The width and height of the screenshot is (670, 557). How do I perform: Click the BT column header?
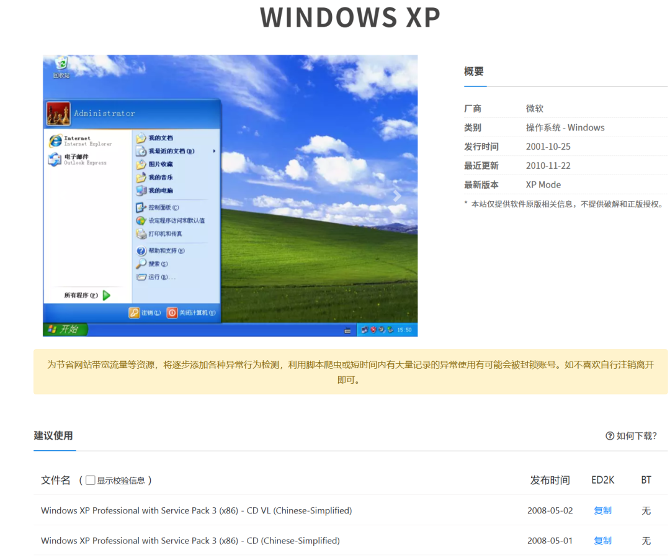646,481
